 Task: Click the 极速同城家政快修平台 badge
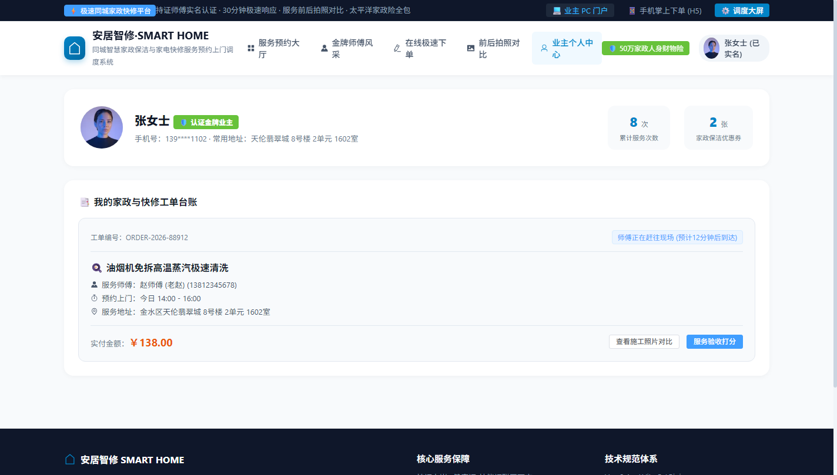point(110,11)
